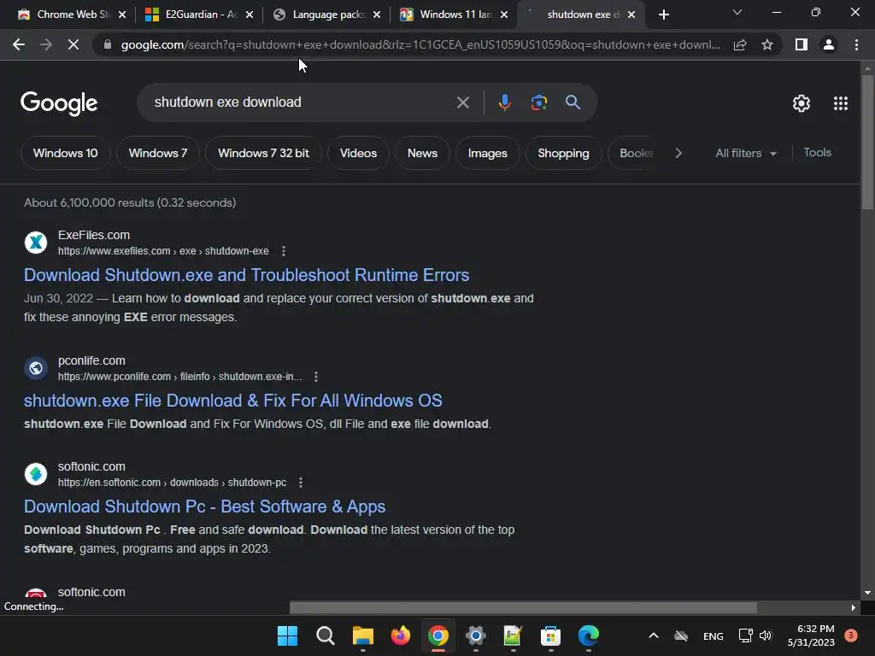Close the Language packs tab
The height and width of the screenshot is (656, 875).
(377, 15)
